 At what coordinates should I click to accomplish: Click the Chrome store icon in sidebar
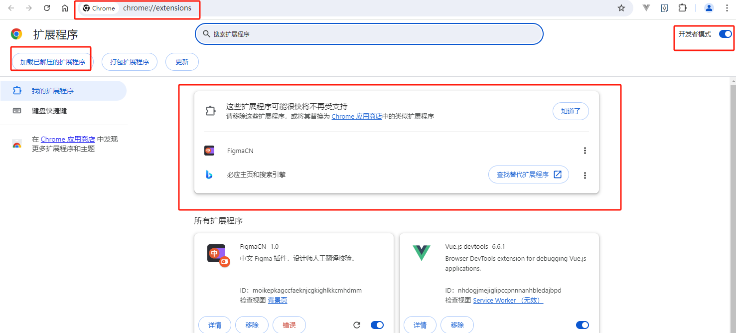click(x=17, y=144)
